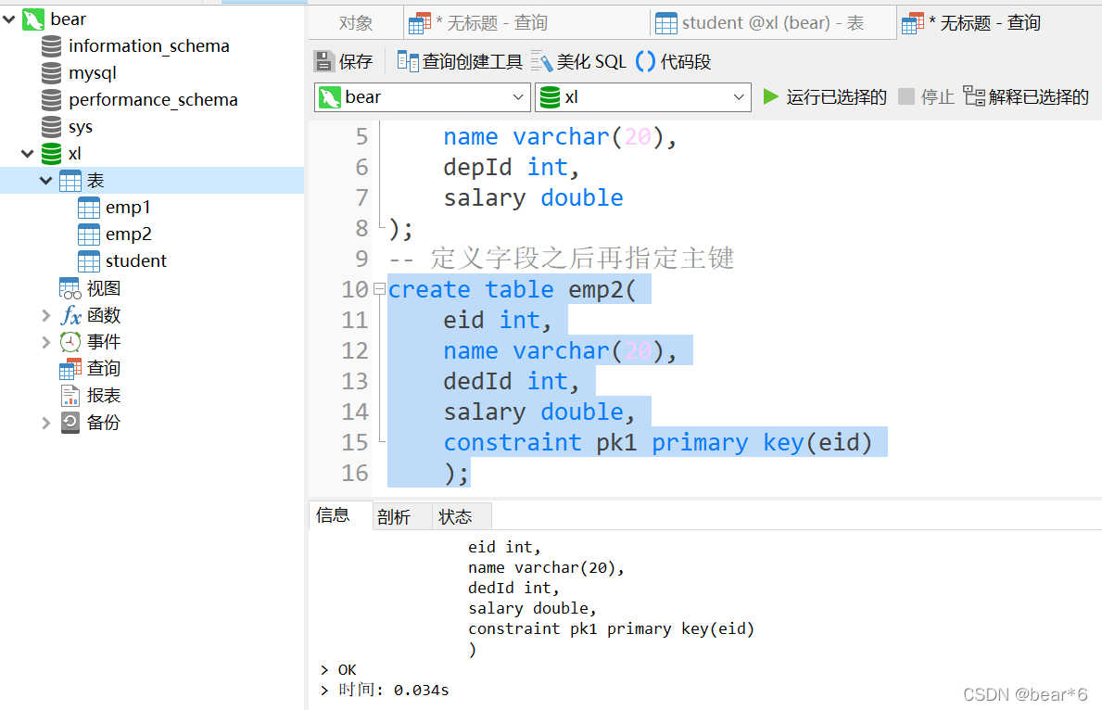Viewport: 1102px width, 710px height.
Task: Click 'primary key(eid)' on line 15
Action: point(762,442)
